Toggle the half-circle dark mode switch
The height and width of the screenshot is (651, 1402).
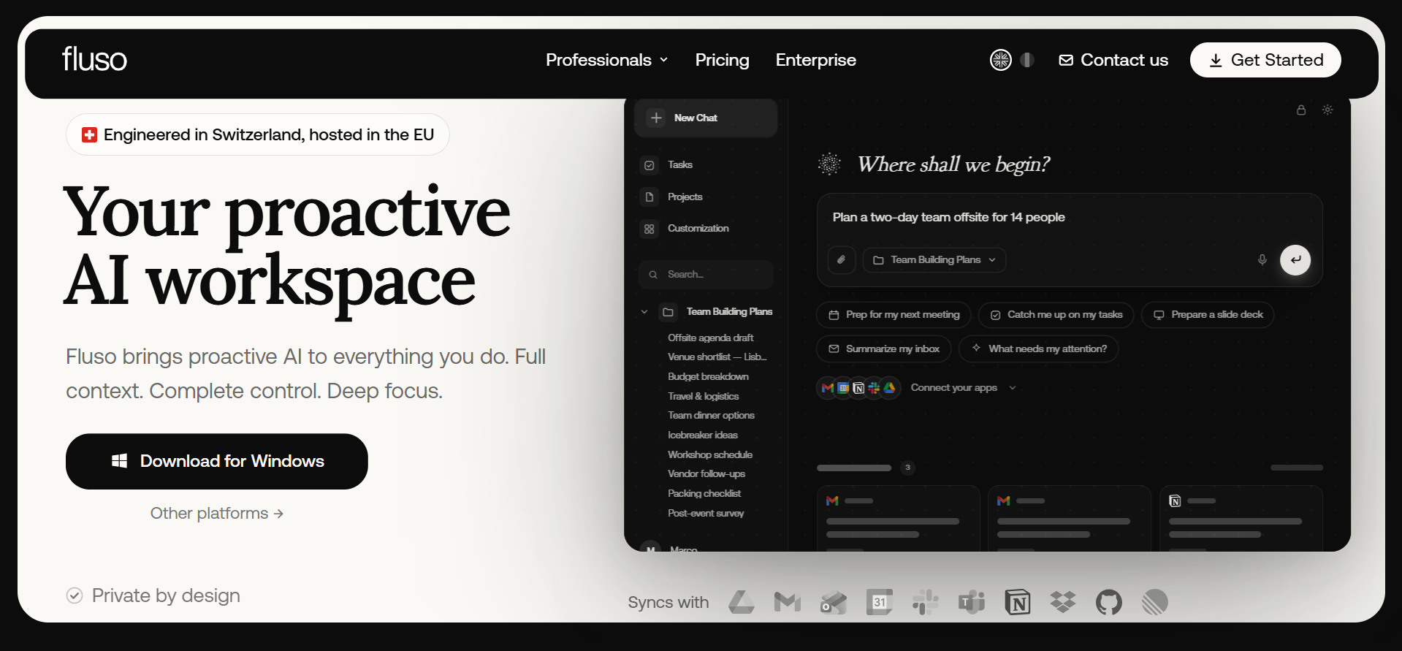tap(1027, 60)
